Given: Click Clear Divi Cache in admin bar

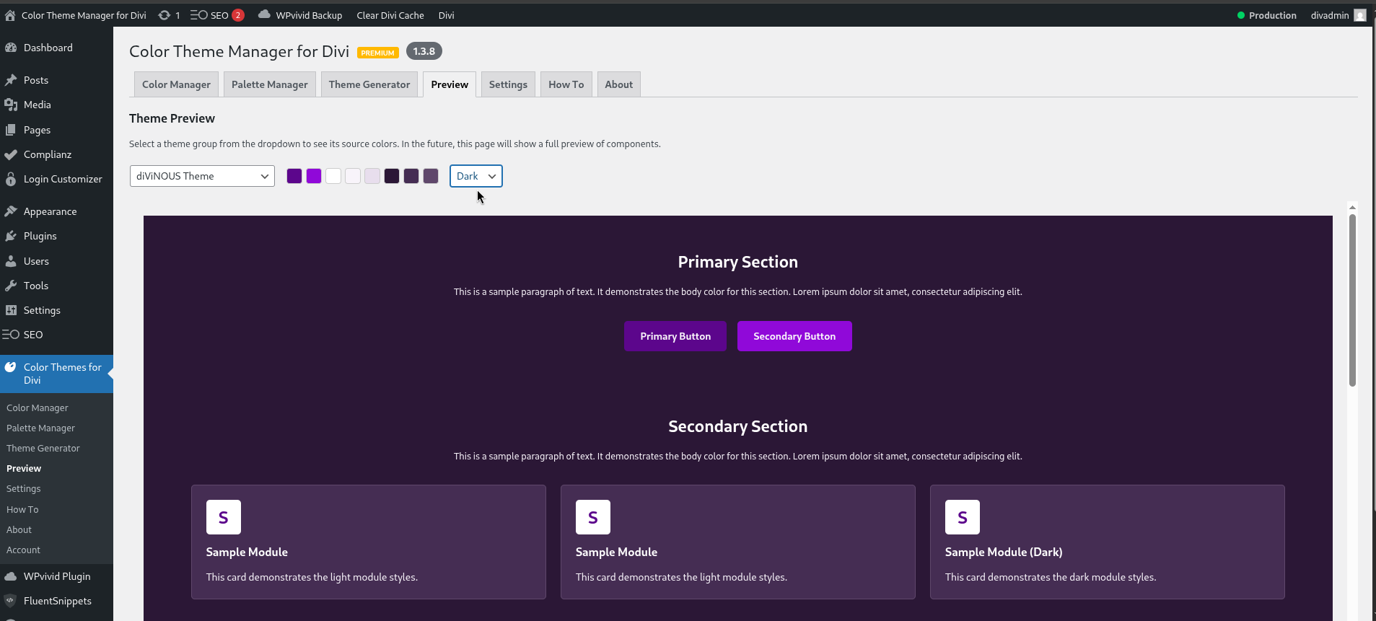Looking at the screenshot, I should tap(390, 15).
